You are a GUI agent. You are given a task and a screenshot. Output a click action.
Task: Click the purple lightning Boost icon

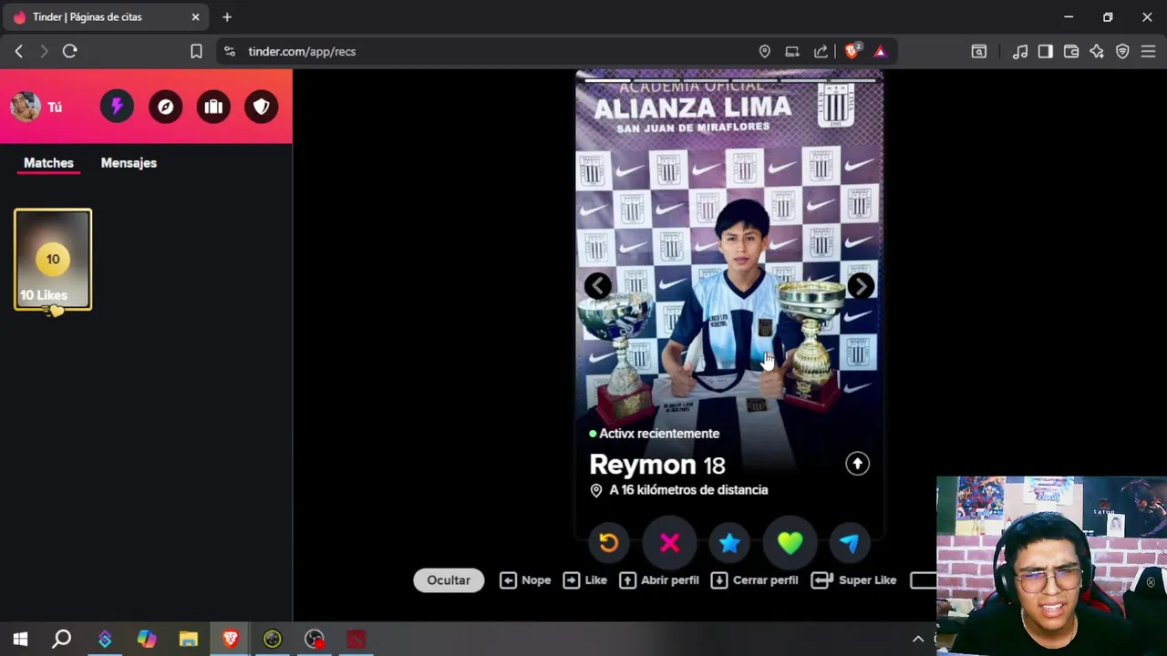pos(117,107)
